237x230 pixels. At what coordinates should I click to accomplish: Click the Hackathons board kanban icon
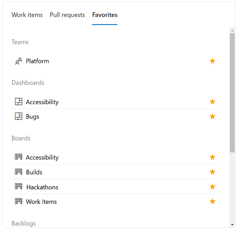coord(19,186)
